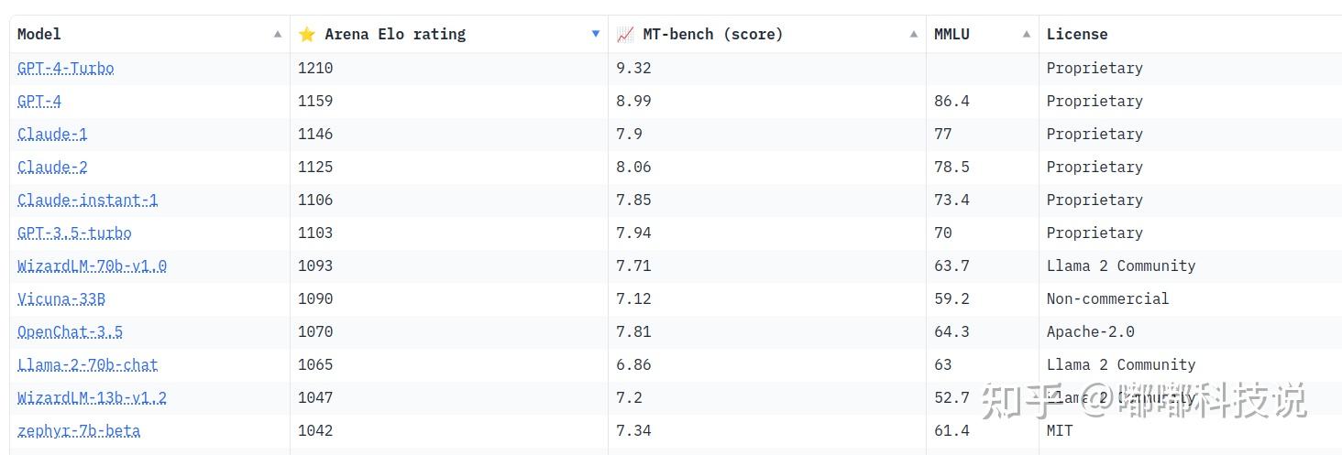This screenshot has width=1342, height=455.
Task: Open the Claude-2 model page
Action: point(52,168)
